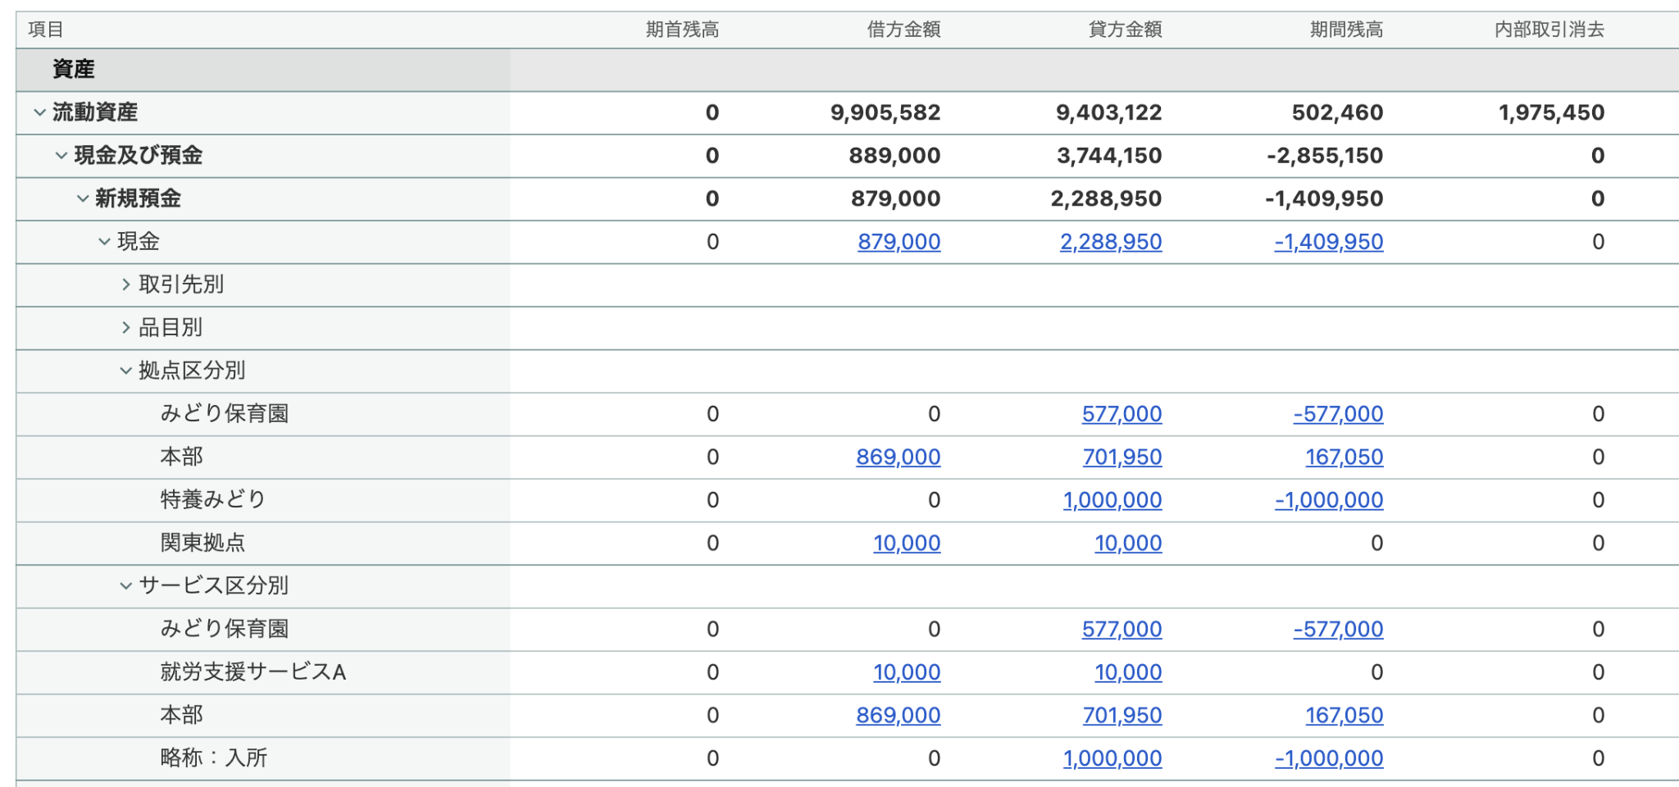Viewport: 1679px width, 787px height.
Task: Expand the 取引先別 breakdown
Action: tap(125, 284)
